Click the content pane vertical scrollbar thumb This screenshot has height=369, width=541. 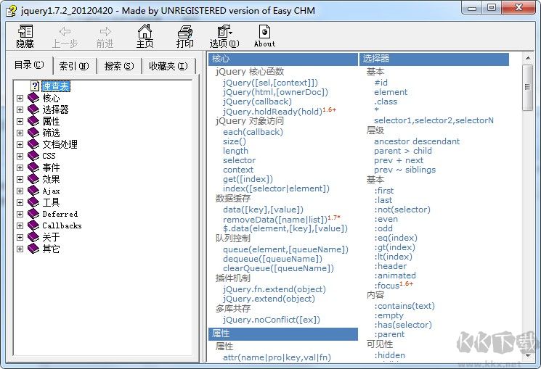[x=527, y=88]
